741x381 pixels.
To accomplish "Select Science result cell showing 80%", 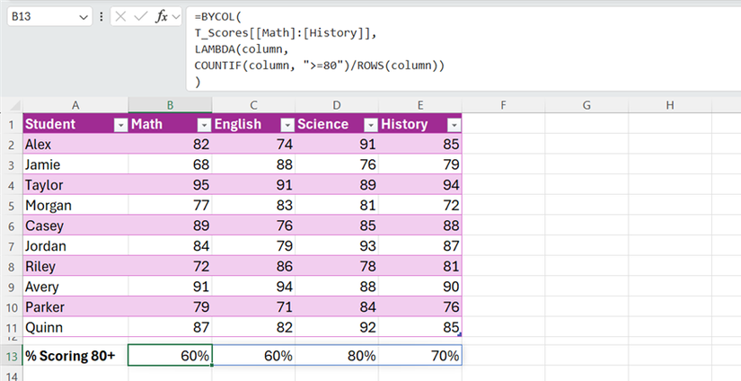I will click(x=337, y=356).
